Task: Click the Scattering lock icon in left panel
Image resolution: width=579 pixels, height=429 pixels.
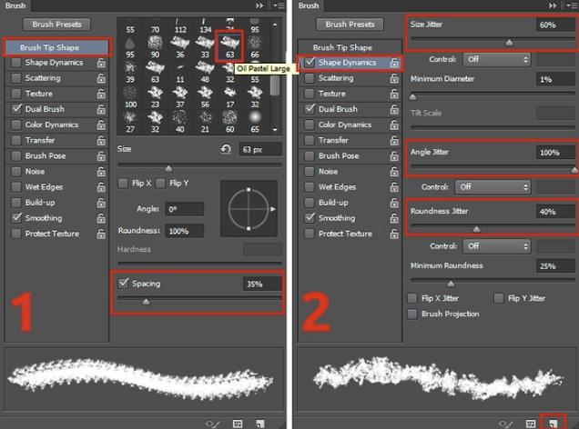Action: (101, 78)
